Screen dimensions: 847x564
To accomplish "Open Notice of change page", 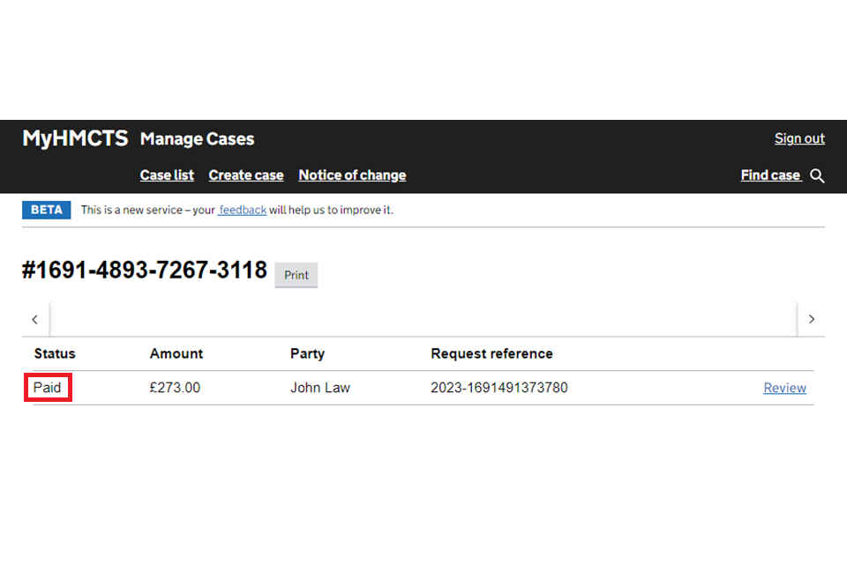I will [x=352, y=175].
